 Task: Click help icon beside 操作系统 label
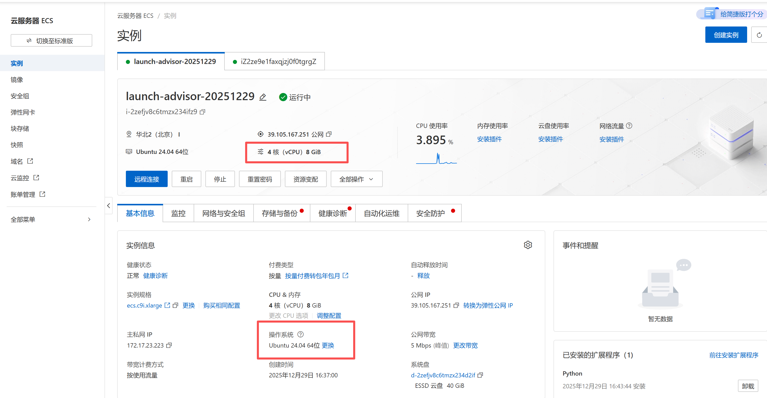(300, 334)
